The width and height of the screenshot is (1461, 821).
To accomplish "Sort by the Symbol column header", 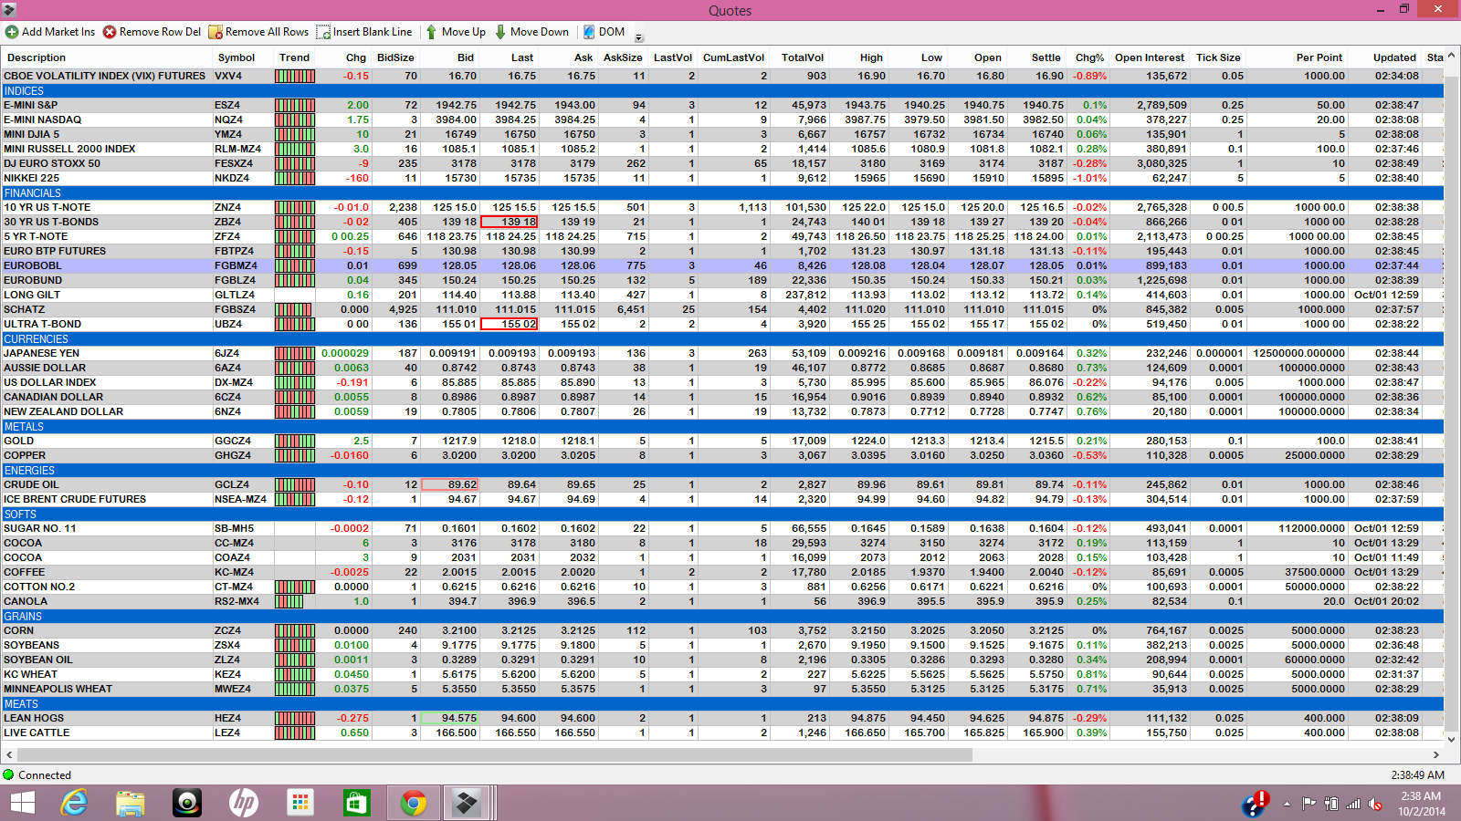I will [x=236, y=57].
